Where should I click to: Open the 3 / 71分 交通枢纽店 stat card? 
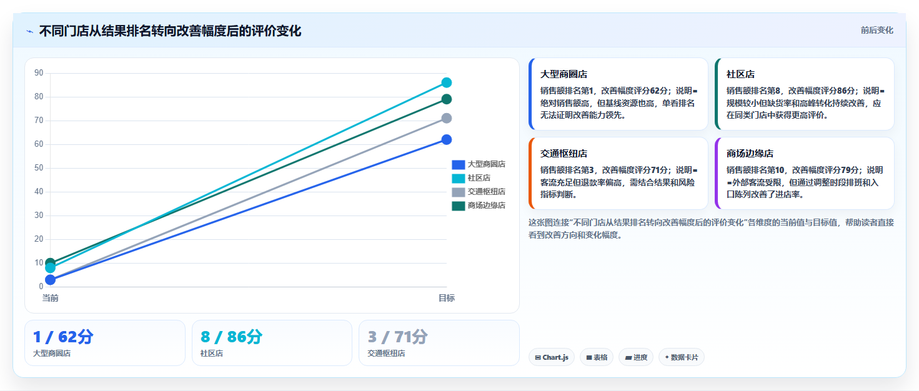point(439,343)
